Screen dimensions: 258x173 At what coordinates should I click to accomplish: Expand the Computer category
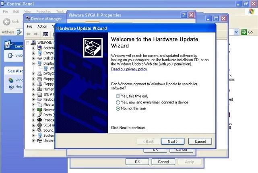click(33, 53)
